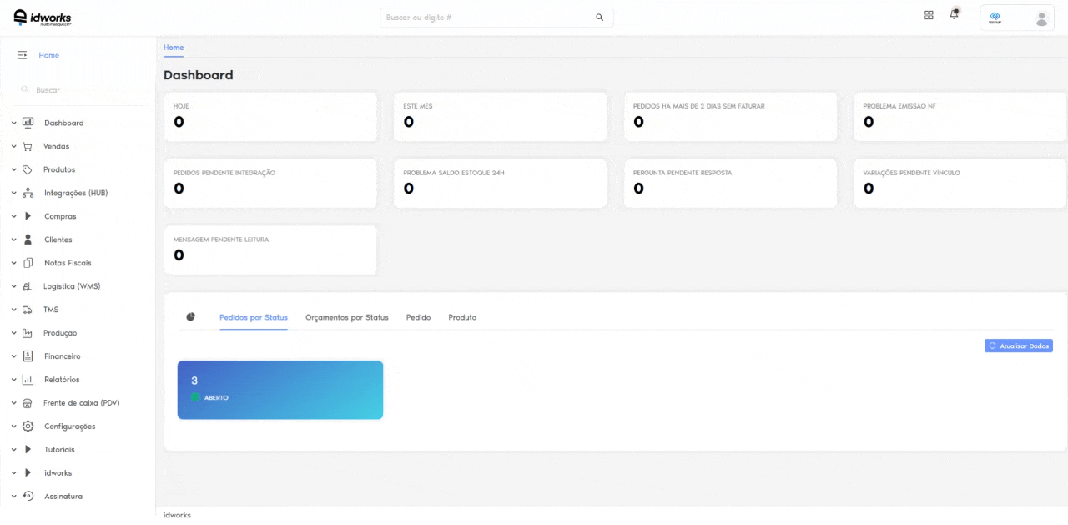Click the pie chart icon beside tabs
The image size is (1068, 525).
191,317
